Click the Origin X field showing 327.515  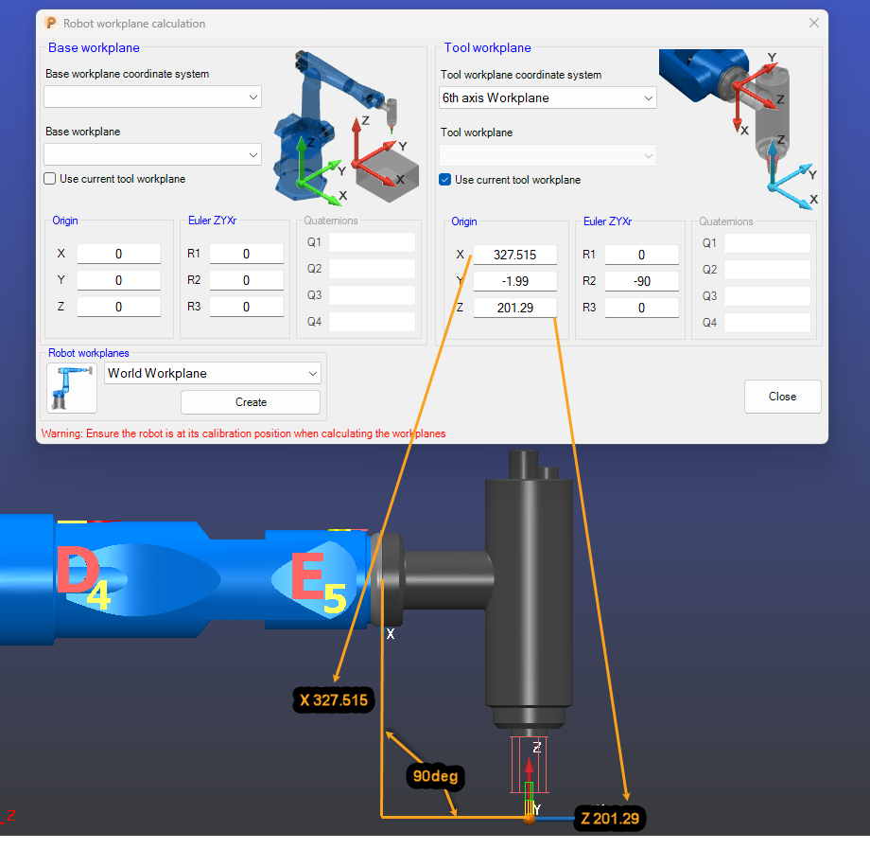[515, 254]
